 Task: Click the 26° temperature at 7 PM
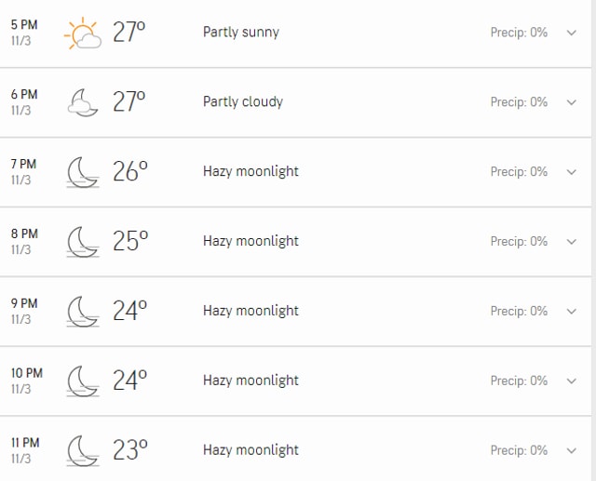(130, 171)
